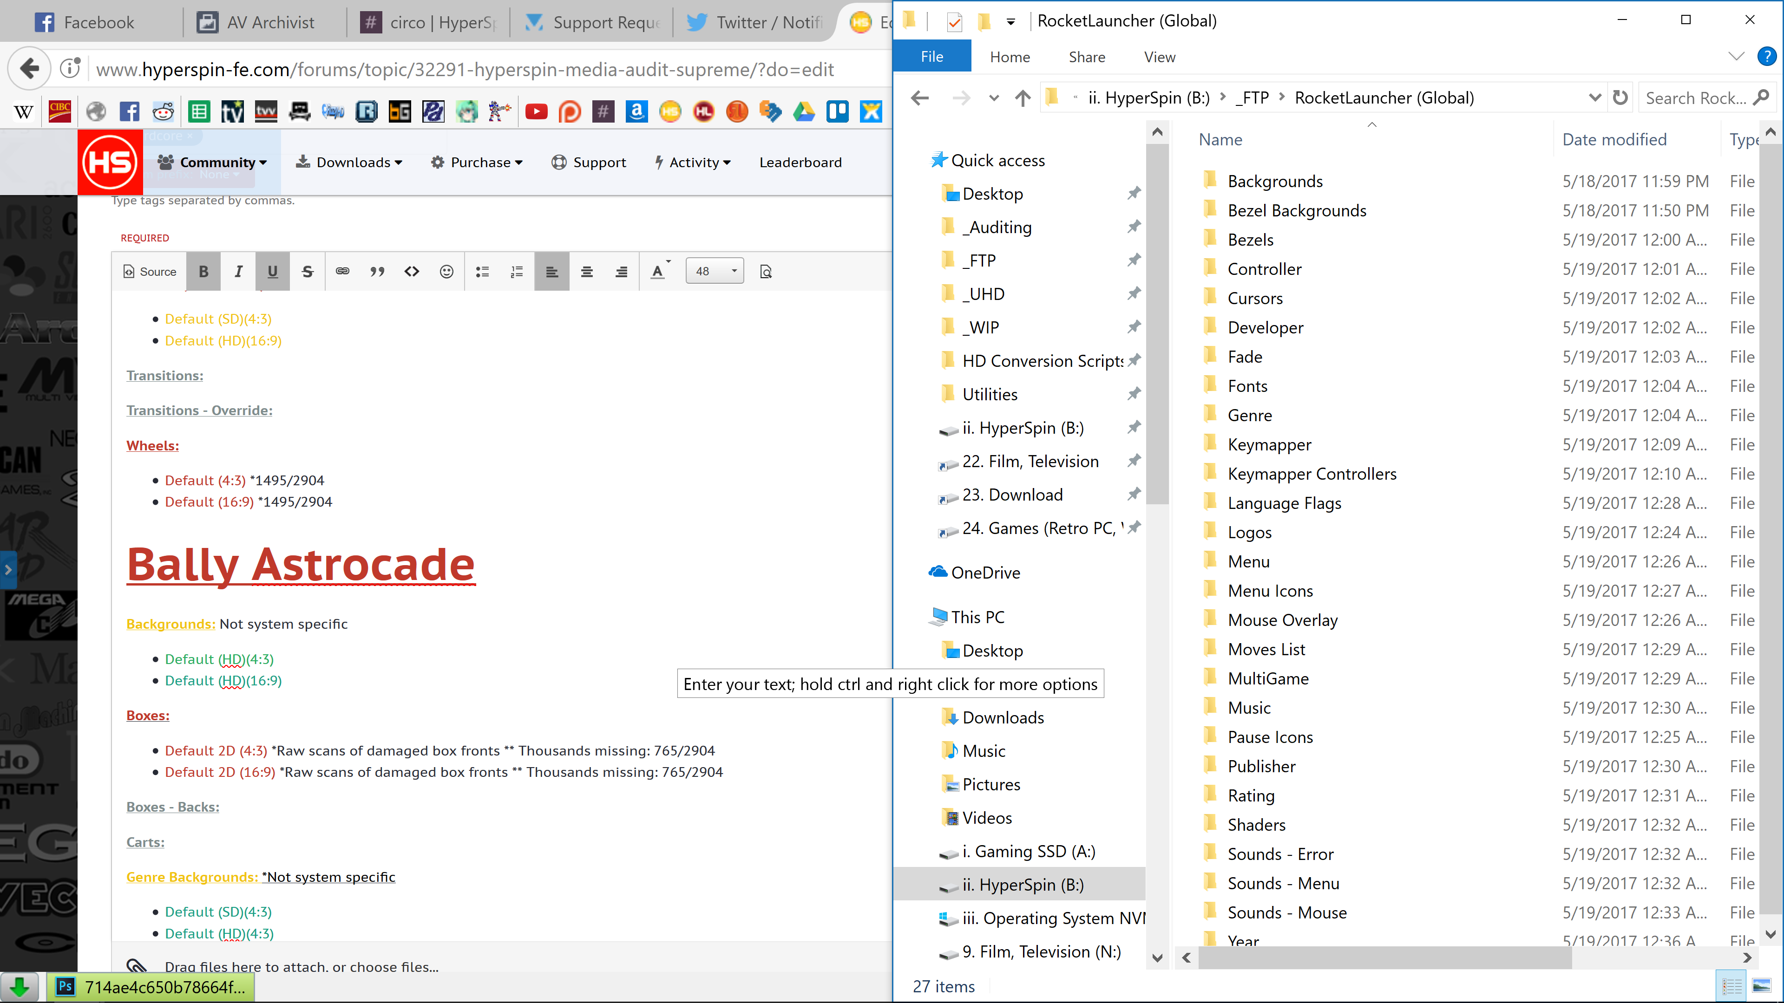Toggle bold formatting in the editor

(203, 271)
